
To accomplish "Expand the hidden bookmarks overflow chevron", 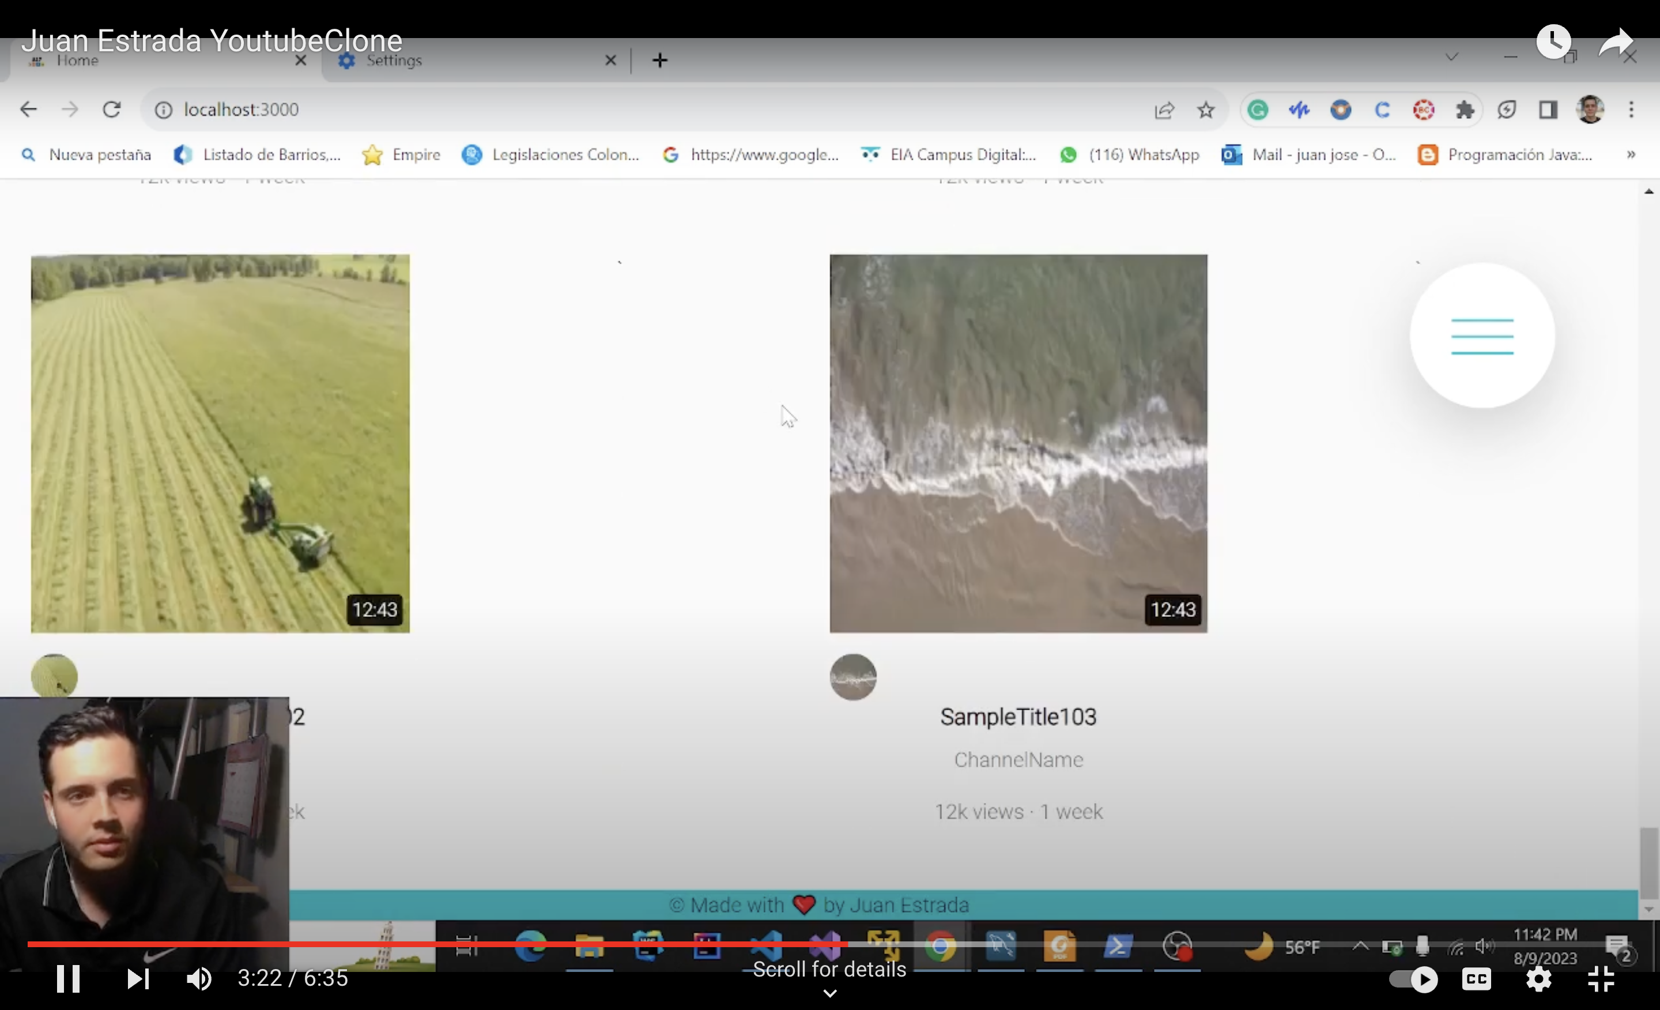I will tap(1631, 154).
